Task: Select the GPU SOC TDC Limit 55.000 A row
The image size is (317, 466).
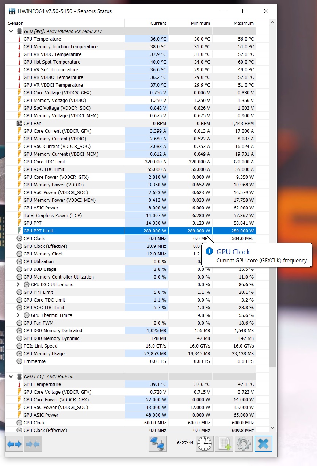Action: (131, 169)
